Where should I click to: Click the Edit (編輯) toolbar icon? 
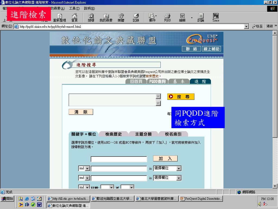click(x=182, y=18)
